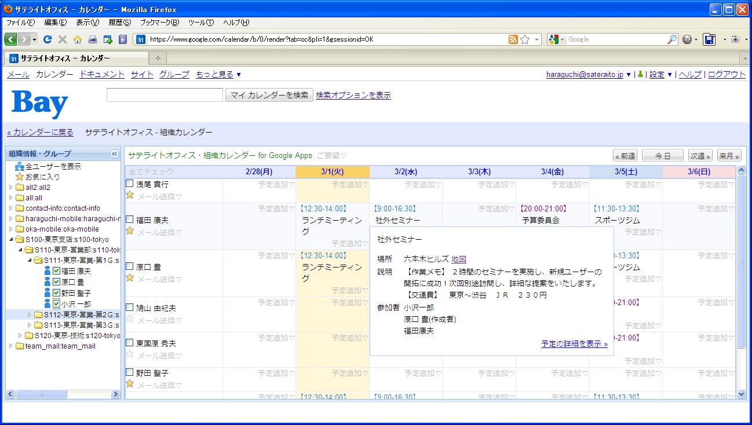Click the 今日 button
Image resolution: width=752 pixels, height=425 pixels.
coord(662,156)
